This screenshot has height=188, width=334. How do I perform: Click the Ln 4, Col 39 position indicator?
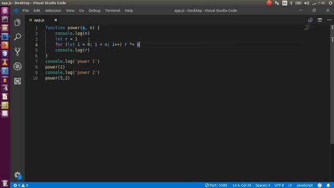pyautogui.click(x=242, y=185)
